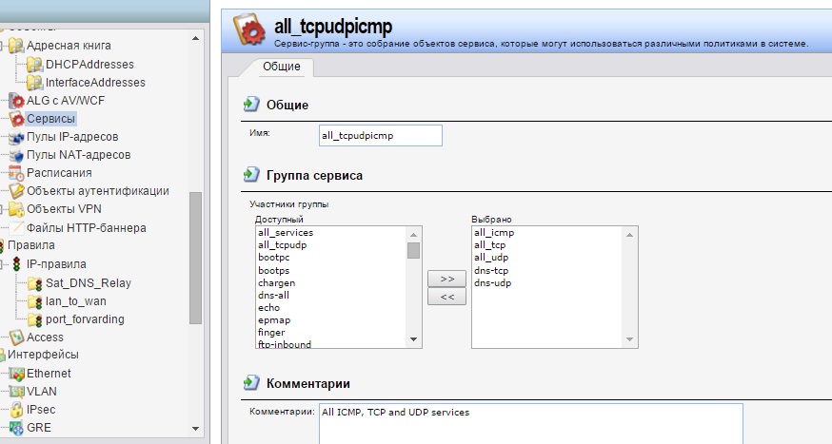Click the Access icon in tree
Screen dimensions: 832x444
pyautogui.click(x=16, y=338)
